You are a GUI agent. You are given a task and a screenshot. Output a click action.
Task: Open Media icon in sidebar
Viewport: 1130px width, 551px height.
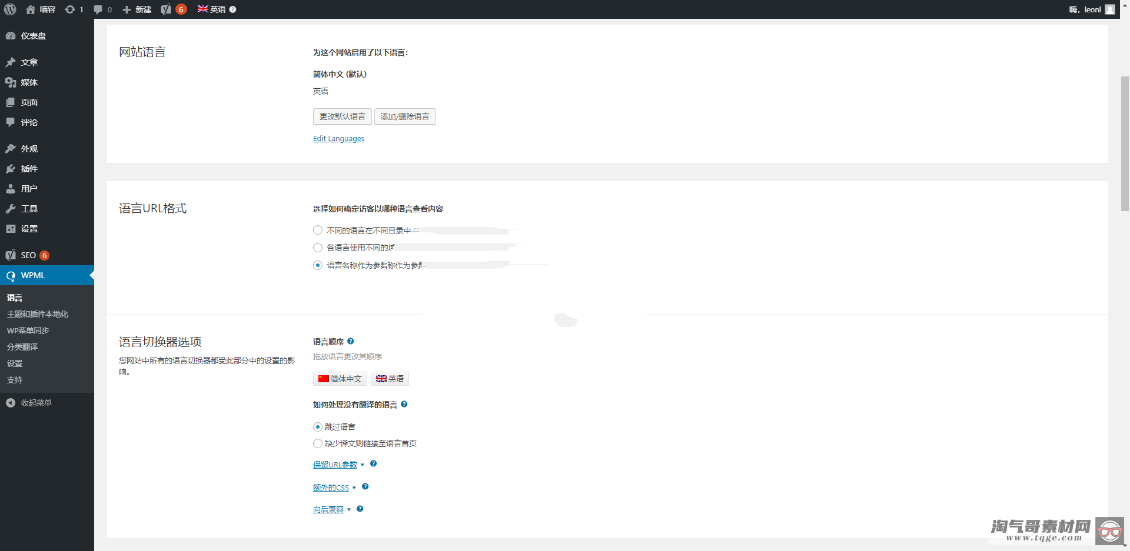(x=11, y=82)
